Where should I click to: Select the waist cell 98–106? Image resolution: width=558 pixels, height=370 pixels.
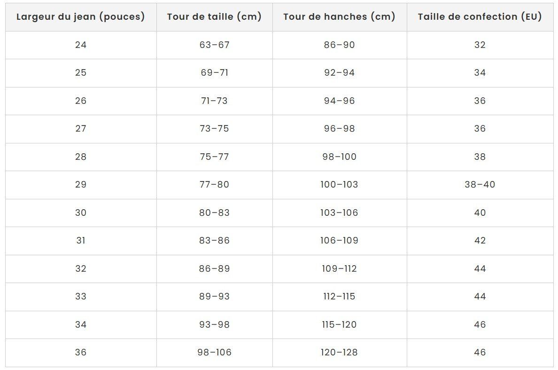tap(215, 353)
